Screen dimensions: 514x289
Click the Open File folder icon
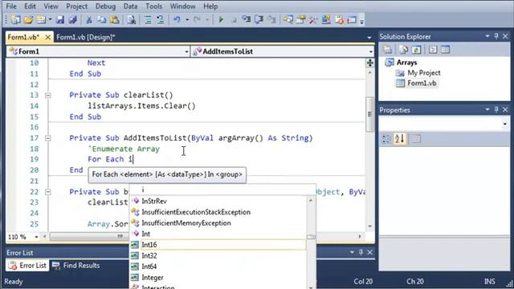pyautogui.click(x=29, y=20)
